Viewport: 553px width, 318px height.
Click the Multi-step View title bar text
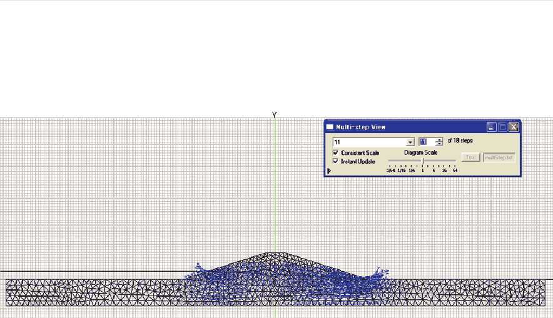pos(361,127)
